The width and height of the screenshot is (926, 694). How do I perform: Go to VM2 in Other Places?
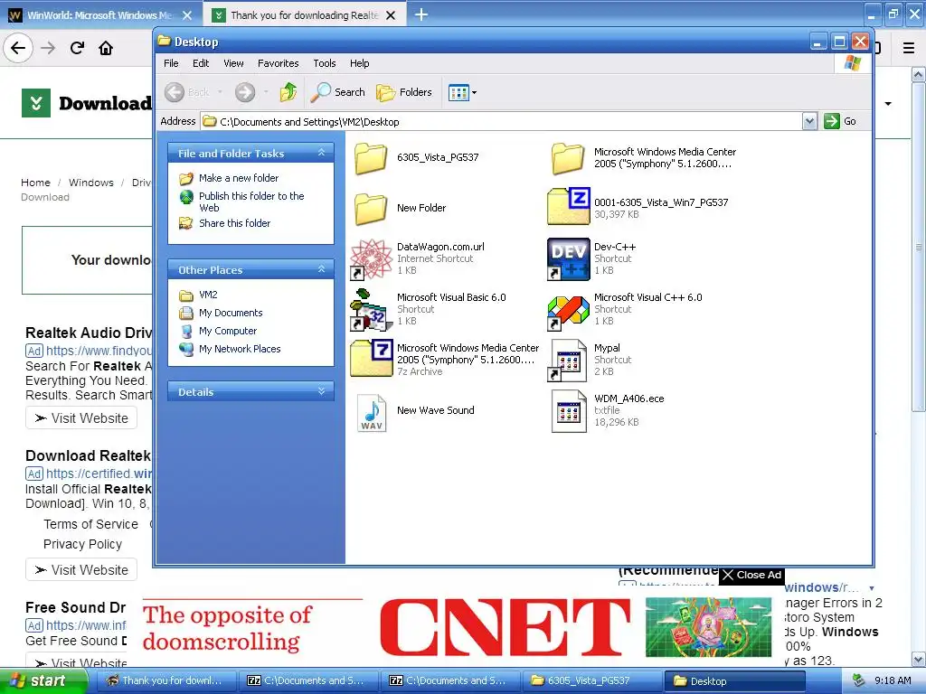208,295
